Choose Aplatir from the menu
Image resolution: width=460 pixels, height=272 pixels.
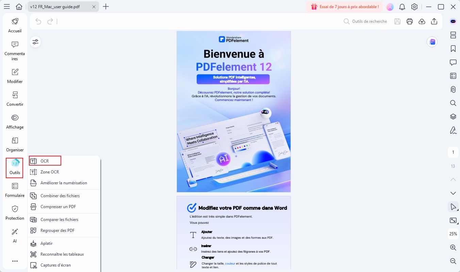pos(64,243)
